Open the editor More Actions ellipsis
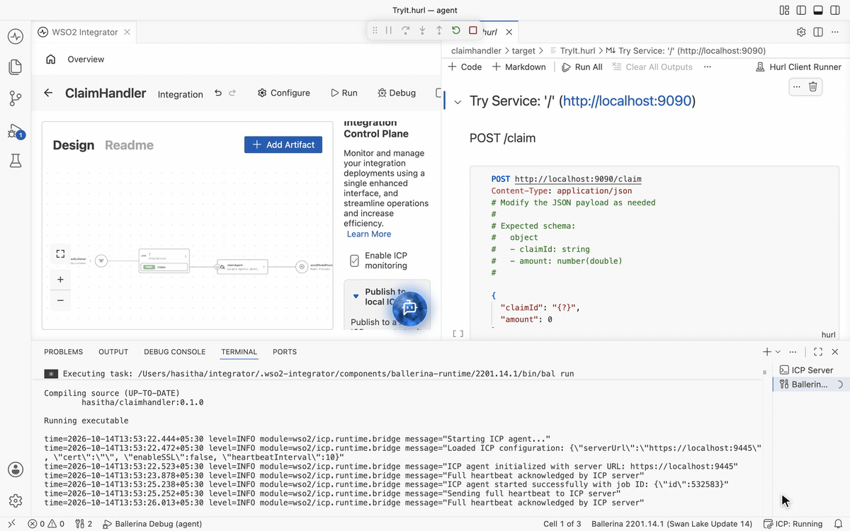 click(x=835, y=32)
